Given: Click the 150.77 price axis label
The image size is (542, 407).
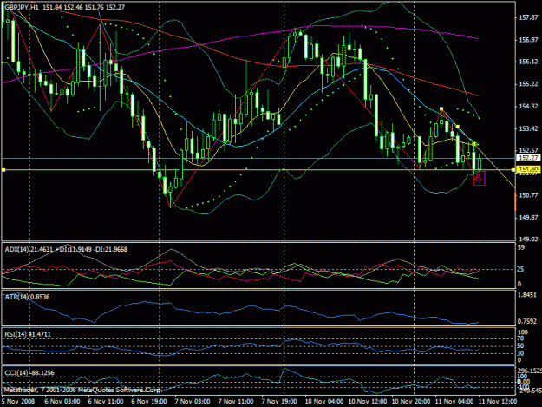Looking at the screenshot, I should 528,195.
